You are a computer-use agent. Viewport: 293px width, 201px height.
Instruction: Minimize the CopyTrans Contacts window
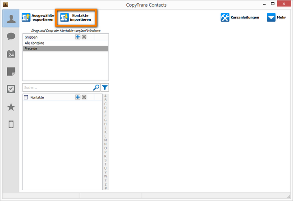[265, 4]
